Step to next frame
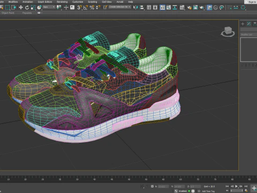This screenshot has width=257, height=193. click(x=241, y=186)
